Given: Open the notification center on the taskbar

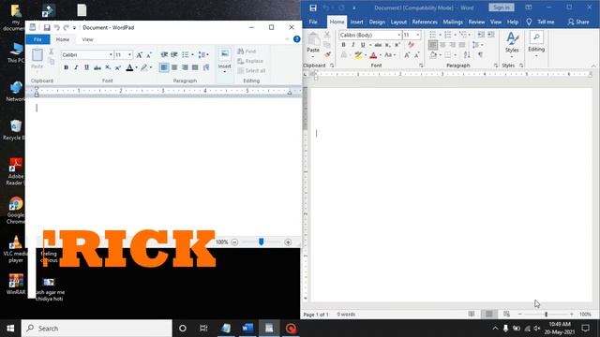Looking at the screenshot, I should (x=585, y=329).
